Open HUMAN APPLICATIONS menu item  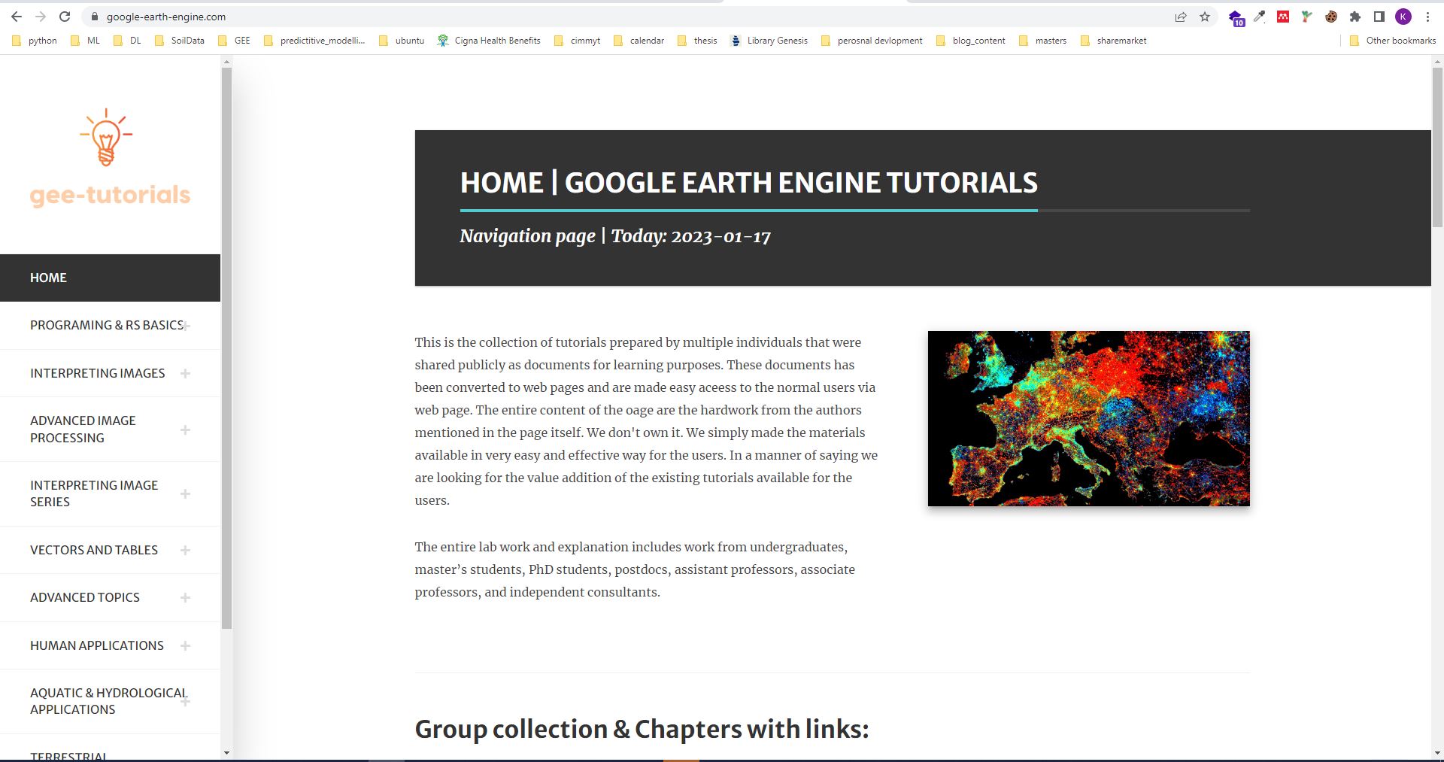110,645
